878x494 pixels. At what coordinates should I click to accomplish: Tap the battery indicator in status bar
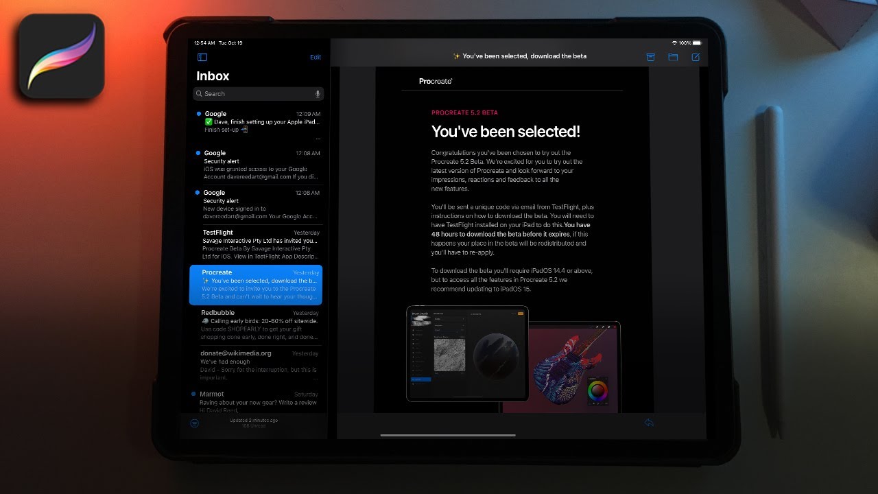[x=697, y=43]
